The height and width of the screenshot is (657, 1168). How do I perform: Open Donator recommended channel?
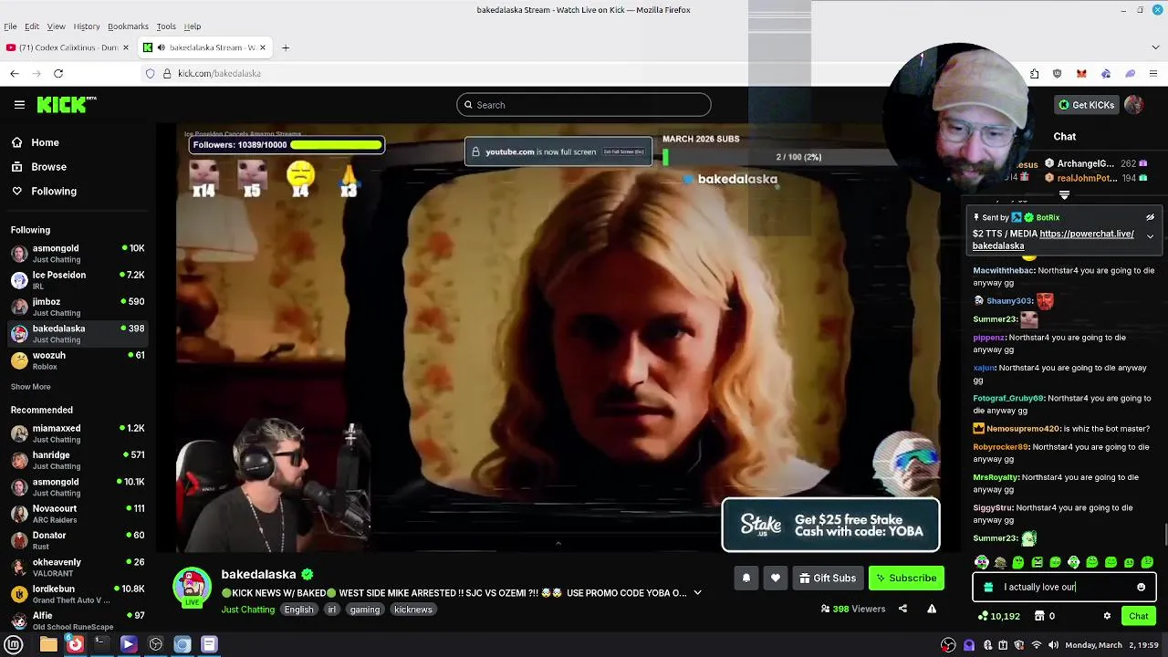click(78, 540)
